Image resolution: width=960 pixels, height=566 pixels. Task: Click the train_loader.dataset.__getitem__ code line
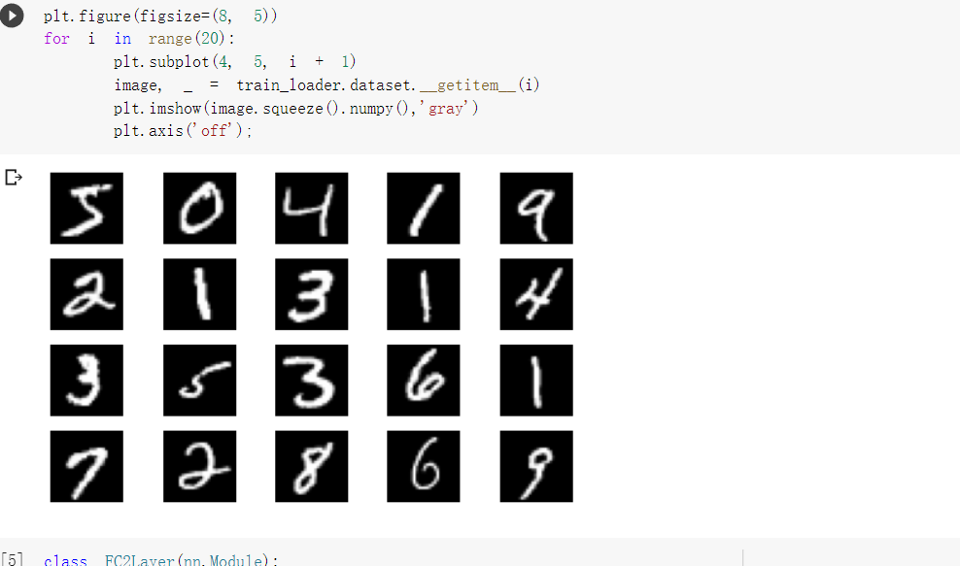coord(326,85)
